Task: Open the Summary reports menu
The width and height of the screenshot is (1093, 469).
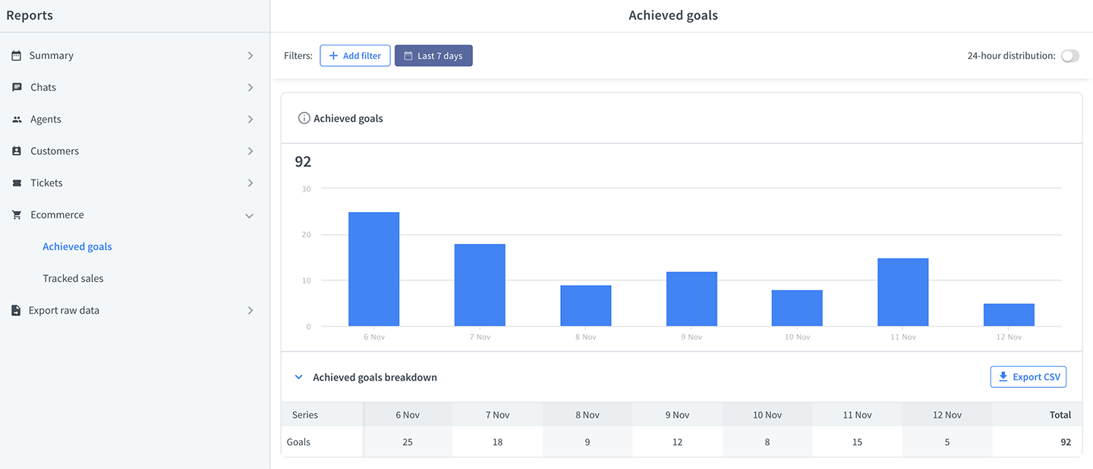Action: [x=134, y=55]
